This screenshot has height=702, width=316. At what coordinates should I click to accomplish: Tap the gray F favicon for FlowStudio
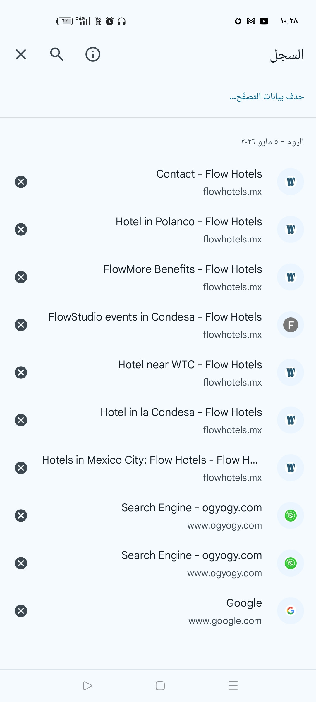291,325
